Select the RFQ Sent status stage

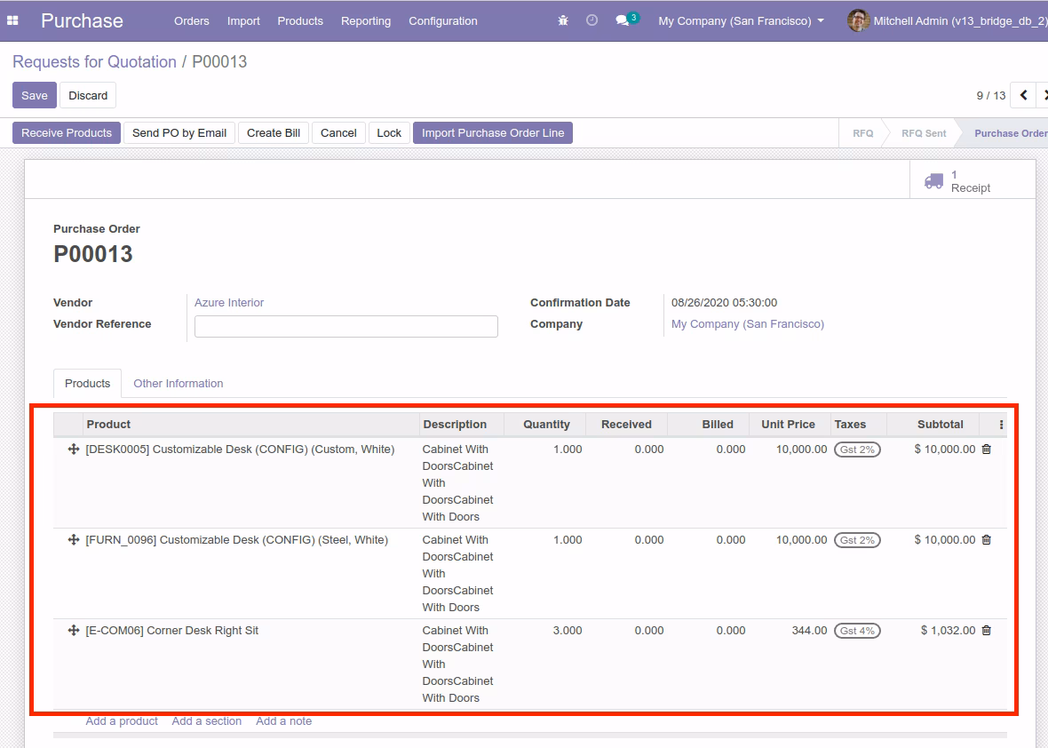coord(923,133)
